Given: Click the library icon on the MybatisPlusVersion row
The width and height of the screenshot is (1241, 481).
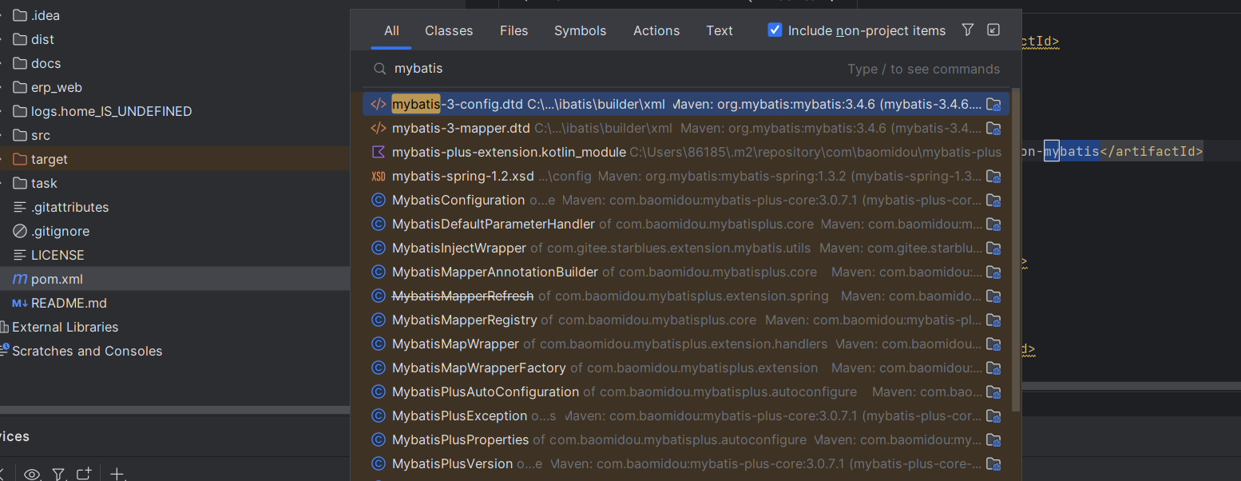Looking at the screenshot, I should pos(993,463).
